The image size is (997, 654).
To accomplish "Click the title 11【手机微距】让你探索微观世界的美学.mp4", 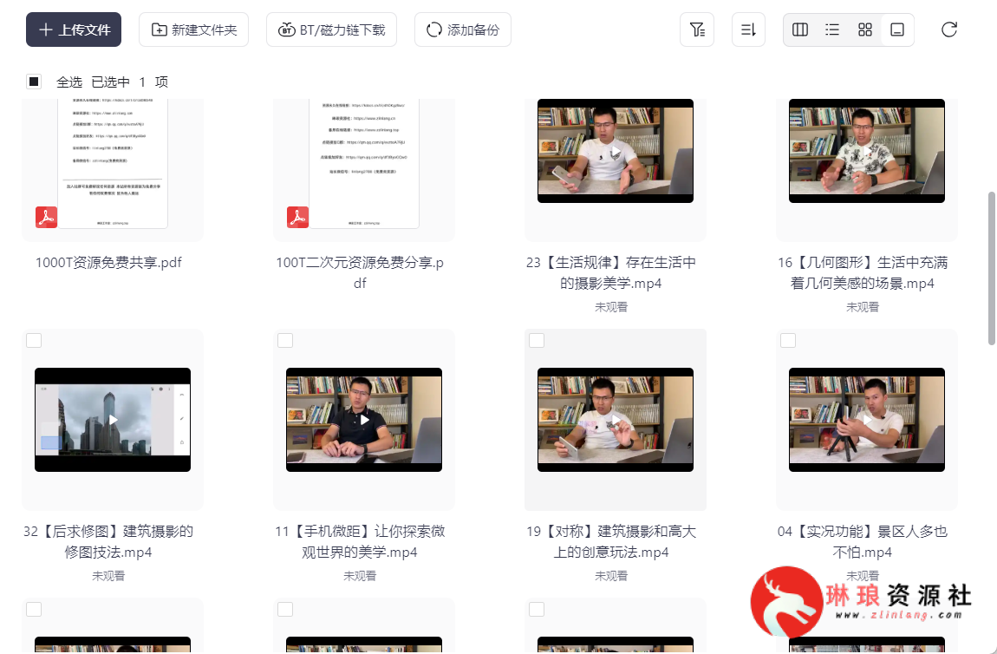I will pyautogui.click(x=360, y=541).
